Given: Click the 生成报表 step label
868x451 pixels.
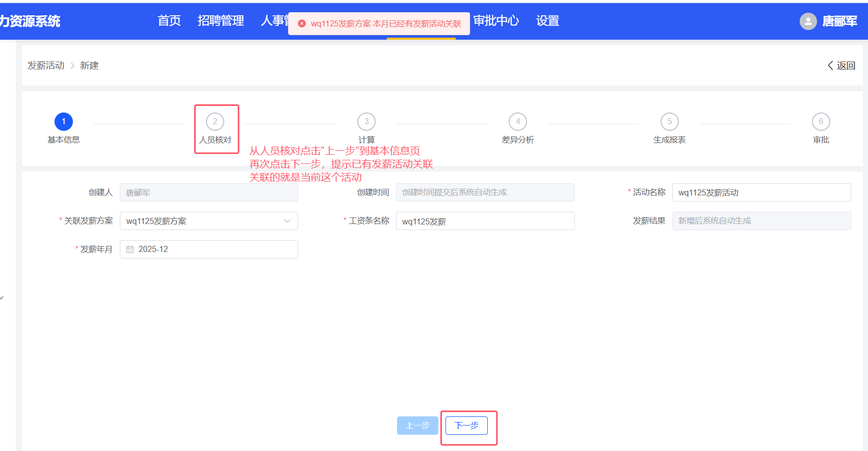Looking at the screenshot, I should (x=670, y=140).
